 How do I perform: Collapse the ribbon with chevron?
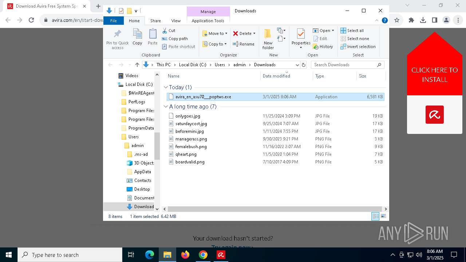coord(377,20)
